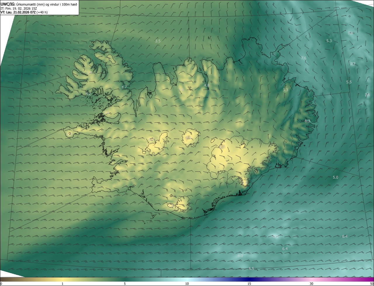Click the '50' tick on the colour scale
The image size is (374, 286).
372,284
